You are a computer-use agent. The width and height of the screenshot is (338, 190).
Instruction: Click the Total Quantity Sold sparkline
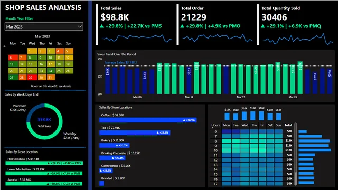(298, 39)
